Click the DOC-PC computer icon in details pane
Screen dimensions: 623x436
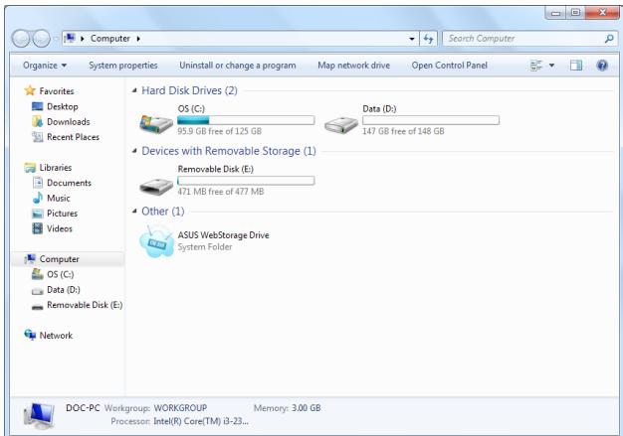(39, 415)
